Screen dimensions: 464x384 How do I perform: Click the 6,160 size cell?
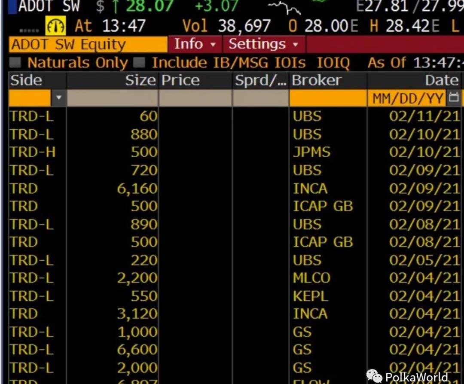(137, 189)
